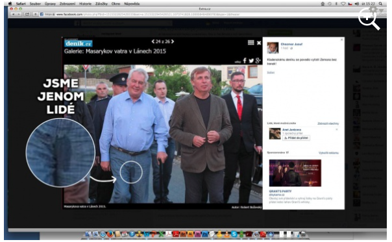The width and height of the screenshot is (392, 242).
Task: Go to previous gallery photo arrow
Action: (153, 42)
